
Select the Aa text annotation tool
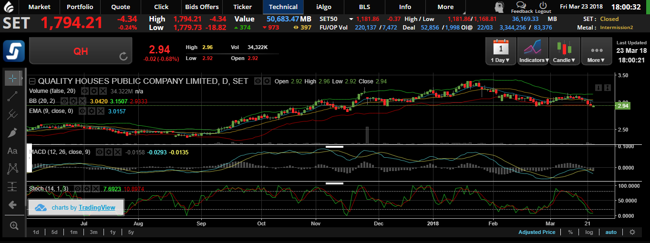tap(13, 151)
